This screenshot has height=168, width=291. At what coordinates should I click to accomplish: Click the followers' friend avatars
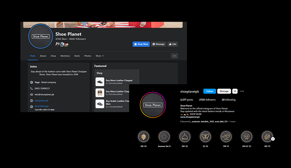click(x=62, y=44)
